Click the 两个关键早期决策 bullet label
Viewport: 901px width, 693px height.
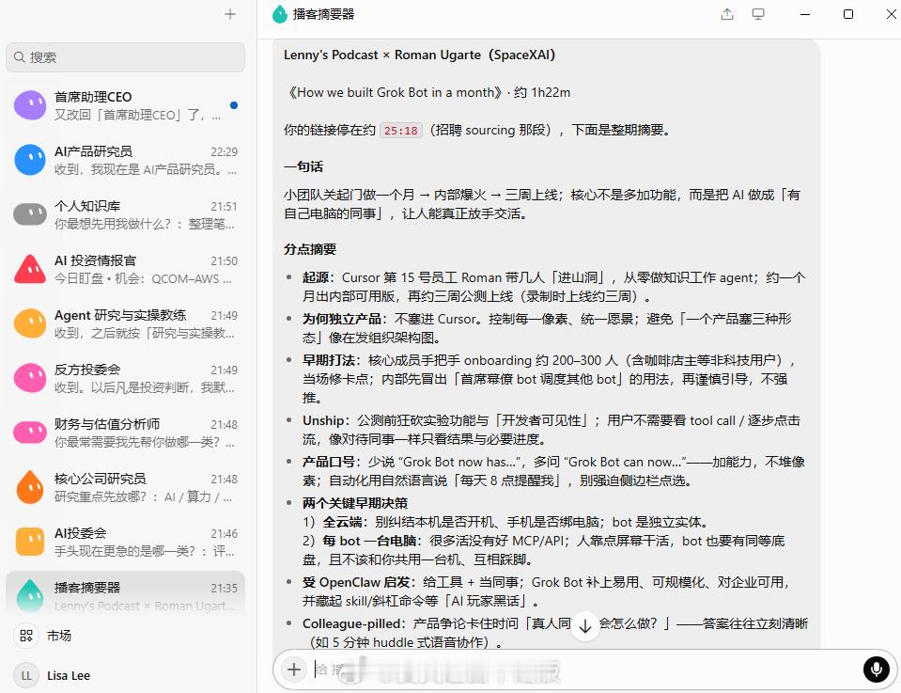point(355,504)
